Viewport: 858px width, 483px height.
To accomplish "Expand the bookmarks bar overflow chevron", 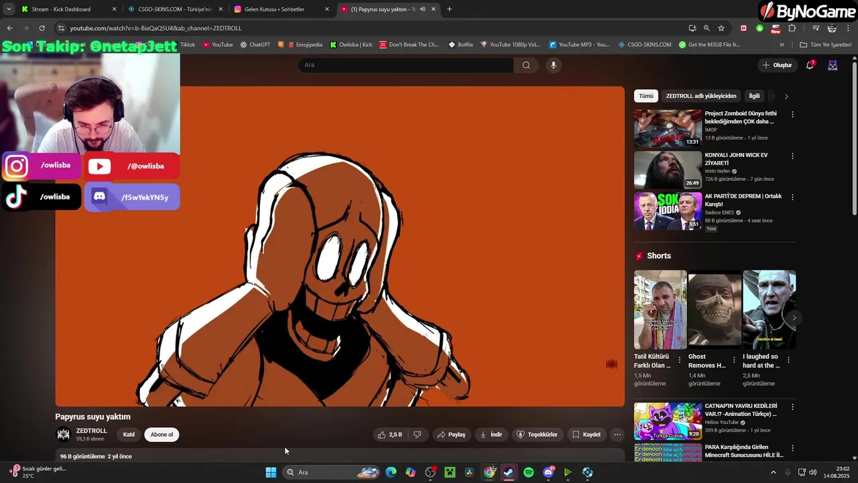I will pos(782,45).
